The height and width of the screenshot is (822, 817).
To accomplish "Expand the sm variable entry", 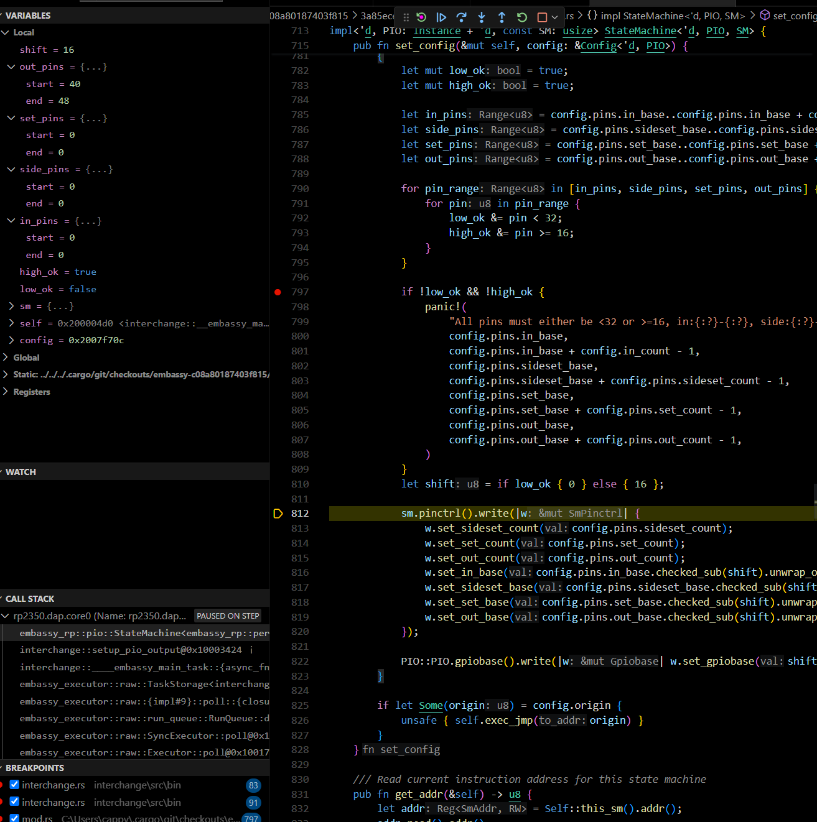I will point(11,306).
